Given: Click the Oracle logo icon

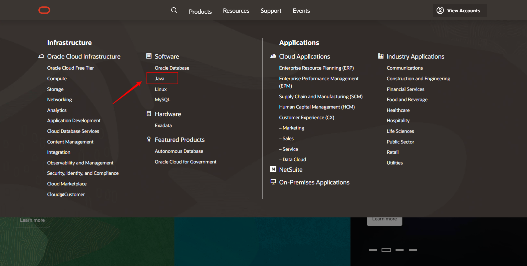Looking at the screenshot, I should pos(44,10).
